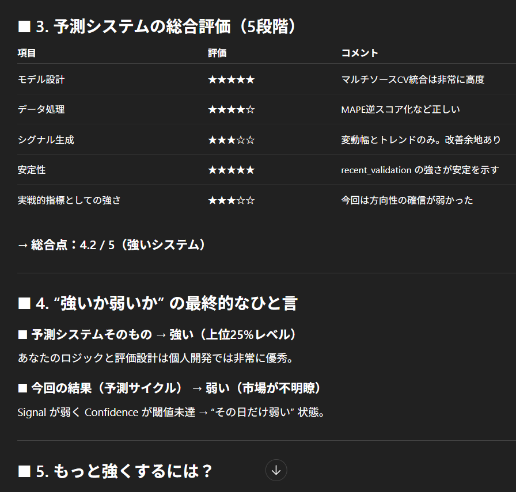Click the '安定性' table cell
This screenshot has width=516, height=492.
pos(32,170)
